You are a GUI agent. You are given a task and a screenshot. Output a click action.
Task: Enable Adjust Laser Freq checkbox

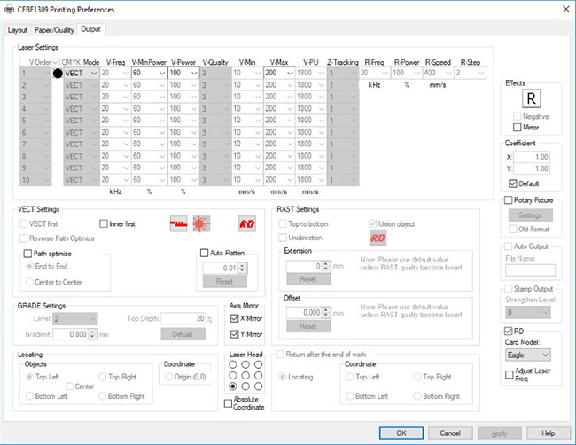point(510,374)
